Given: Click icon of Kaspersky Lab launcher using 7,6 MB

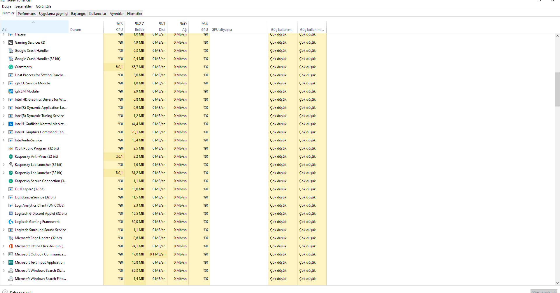Looking at the screenshot, I should [11, 165].
